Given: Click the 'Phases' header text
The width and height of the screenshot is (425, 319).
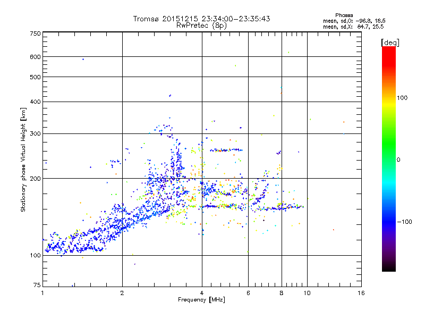Looking at the screenshot, I should 344,15.
